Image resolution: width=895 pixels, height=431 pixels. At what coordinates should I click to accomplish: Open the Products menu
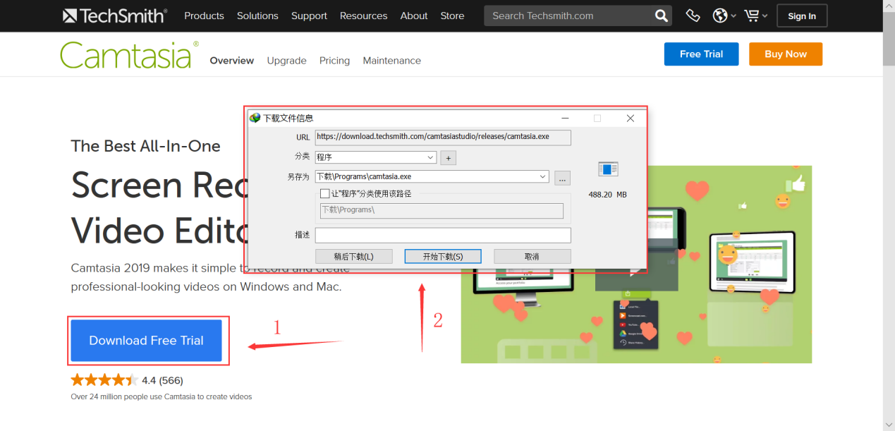coord(204,16)
